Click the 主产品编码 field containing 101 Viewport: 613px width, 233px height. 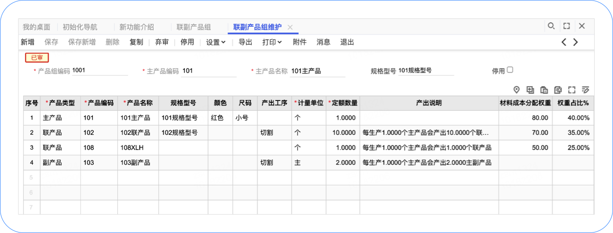(x=208, y=71)
